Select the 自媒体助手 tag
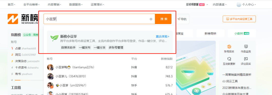The height and width of the screenshot is (95, 272). tap(69, 48)
